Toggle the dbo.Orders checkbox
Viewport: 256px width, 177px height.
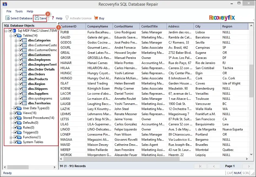tap(21, 74)
